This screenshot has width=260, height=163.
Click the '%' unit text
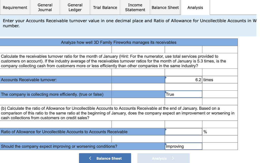pos(205,132)
